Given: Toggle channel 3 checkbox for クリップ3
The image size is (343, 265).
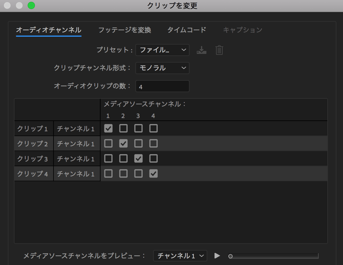Looking at the screenshot, I should pyautogui.click(x=138, y=158).
